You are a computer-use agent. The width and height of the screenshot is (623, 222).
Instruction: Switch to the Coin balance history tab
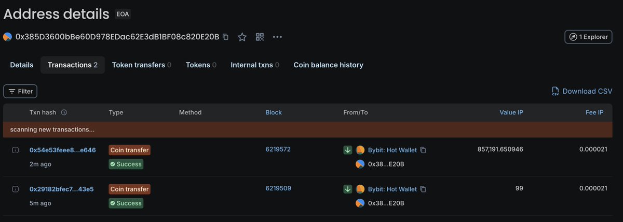328,65
